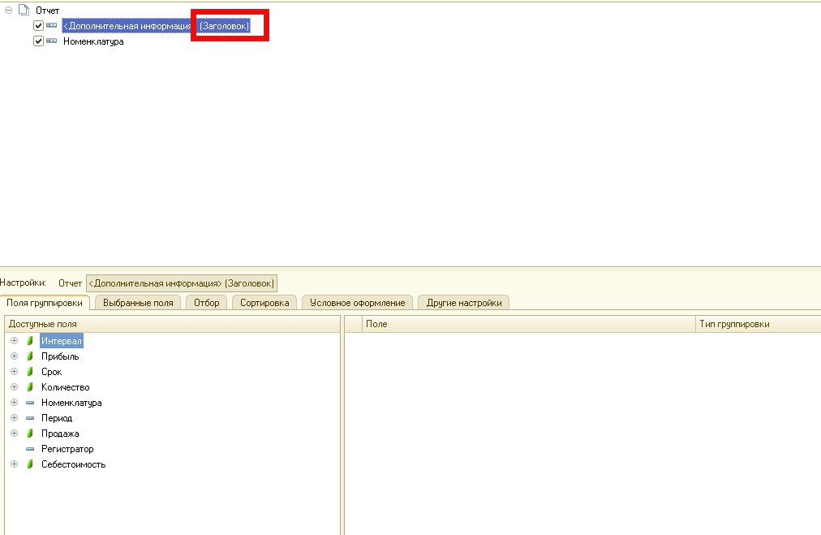Expand the Интервал field
The height and width of the screenshot is (535, 821).
pos(14,341)
